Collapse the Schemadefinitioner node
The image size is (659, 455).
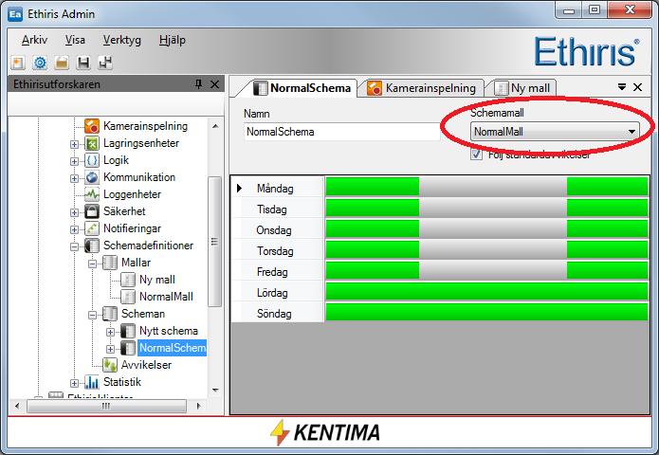pos(74,246)
